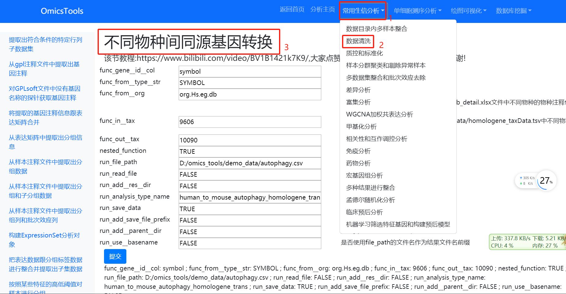Click the 27% circular memory monitor widget
The width and height of the screenshot is (566, 294).
(546, 181)
